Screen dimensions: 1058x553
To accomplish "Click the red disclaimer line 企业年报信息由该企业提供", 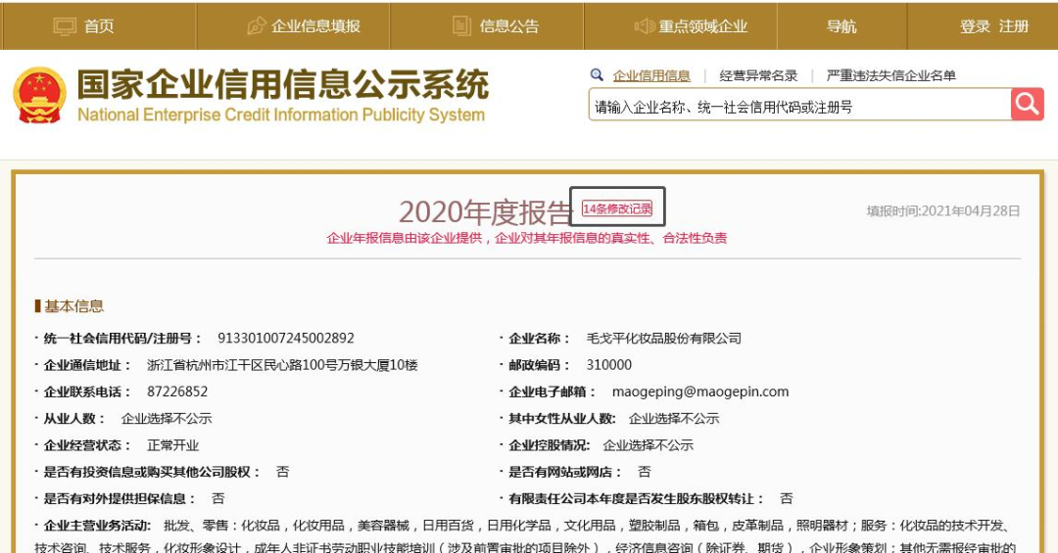I will tap(526, 238).
